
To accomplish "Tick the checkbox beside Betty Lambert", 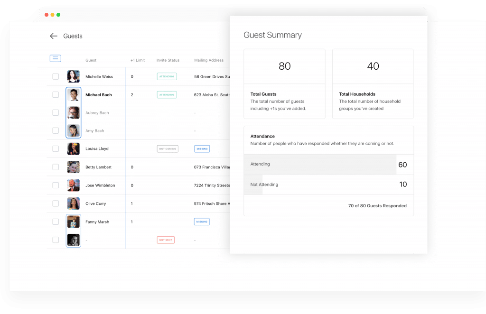I will tap(56, 167).
